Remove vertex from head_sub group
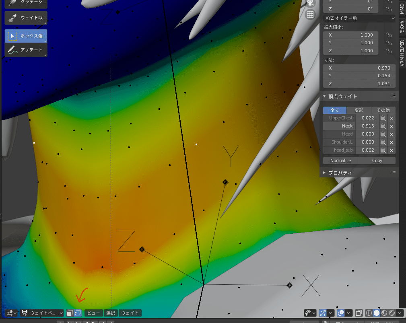Screen dimensions: 406x323 [x=392, y=150]
